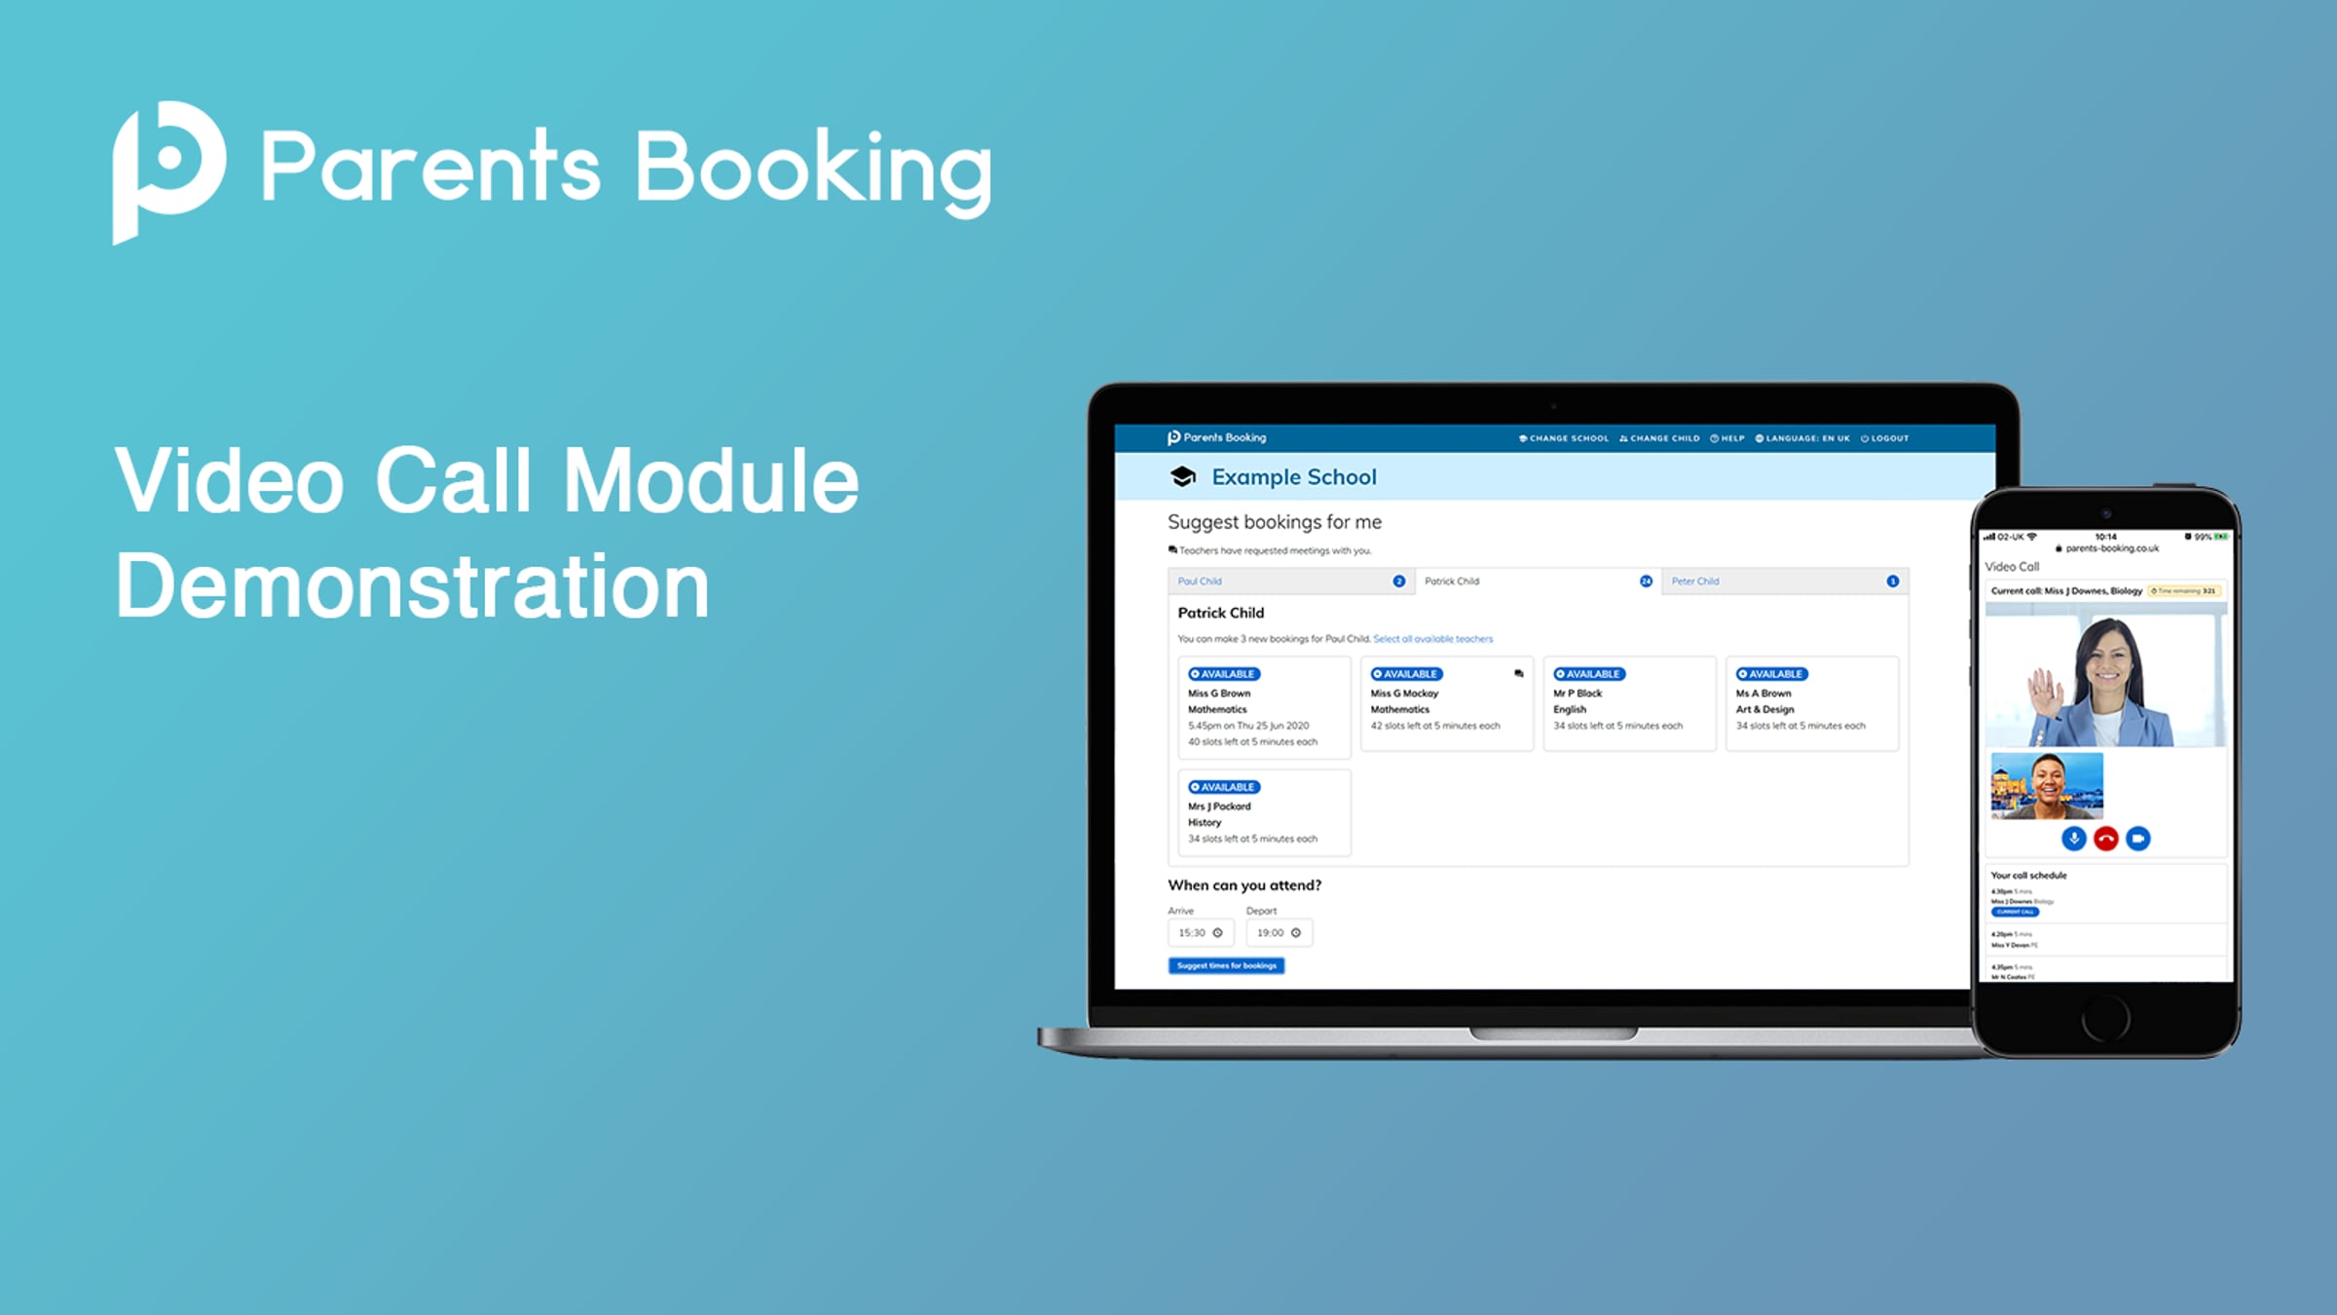Toggle the Available badge for Mr P Black
Image resolution: width=2337 pixels, height=1315 pixels.
[x=1589, y=674]
